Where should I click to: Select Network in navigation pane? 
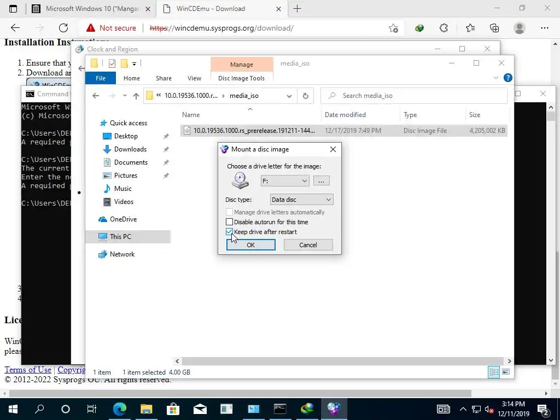click(122, 254)
